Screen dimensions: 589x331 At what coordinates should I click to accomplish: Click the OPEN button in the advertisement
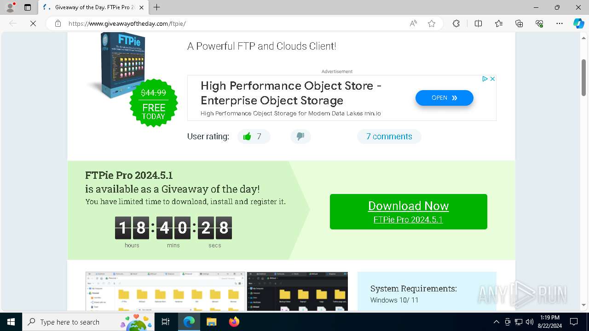[x=444, y=98]
